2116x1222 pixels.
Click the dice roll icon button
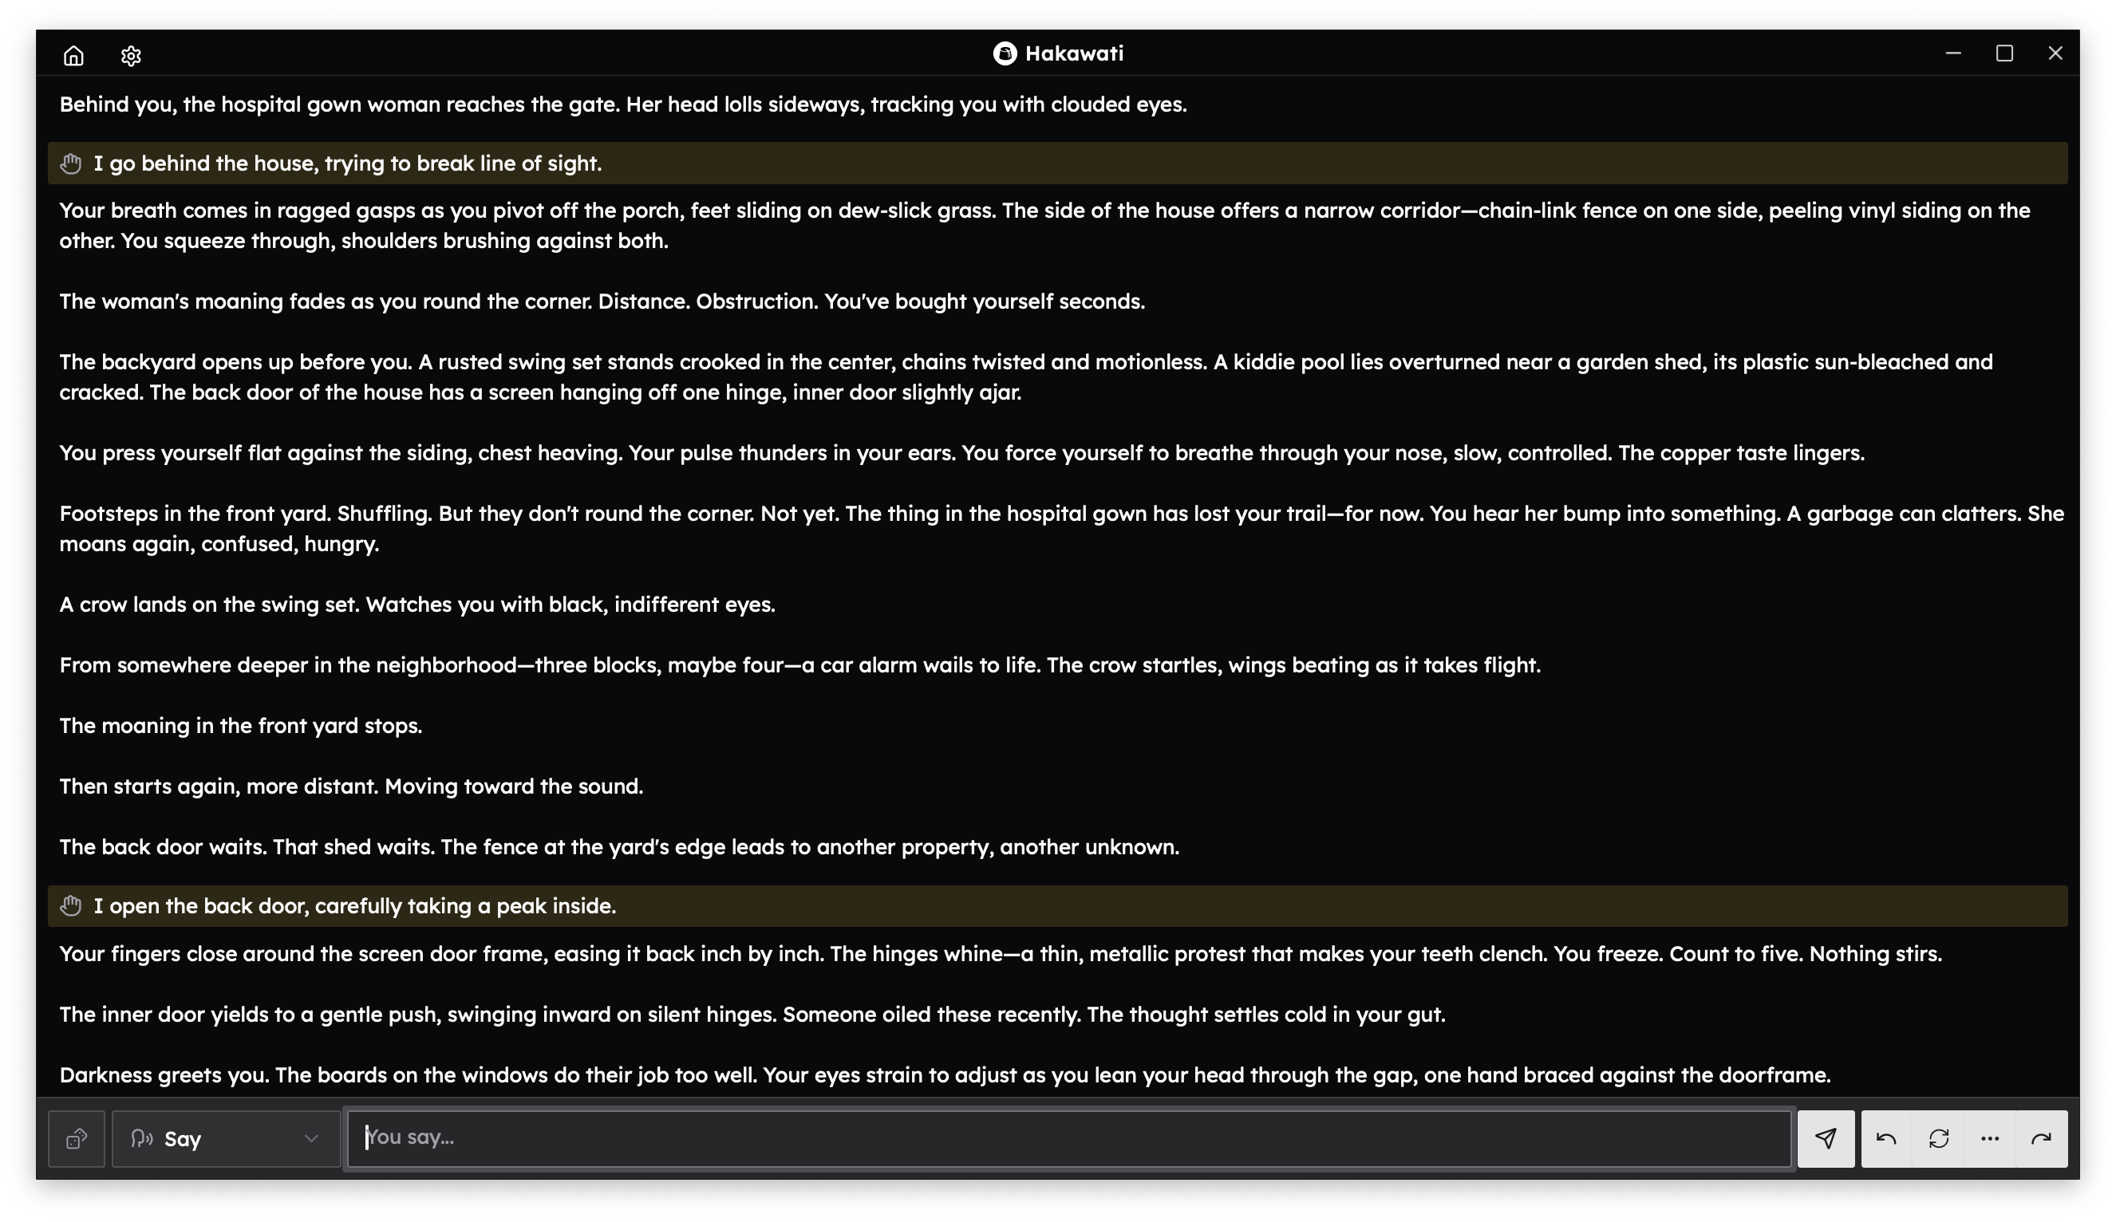coord(77,1139)
